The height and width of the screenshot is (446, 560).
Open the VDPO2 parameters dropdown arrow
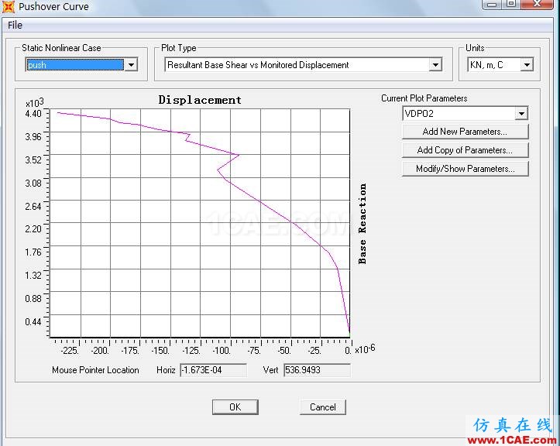[x=521, y=114]
